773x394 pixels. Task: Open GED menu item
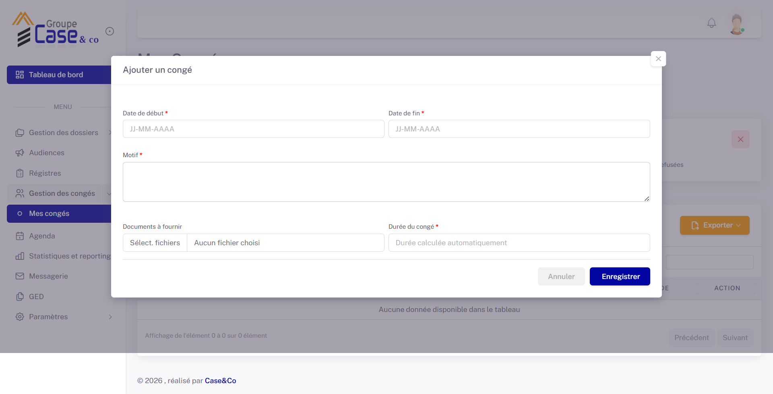(59, 297)
